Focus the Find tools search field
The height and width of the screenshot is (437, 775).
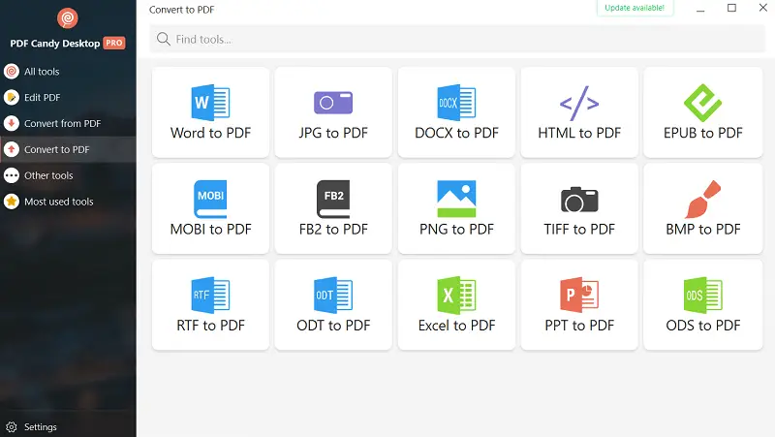click(x=457, y=39)
